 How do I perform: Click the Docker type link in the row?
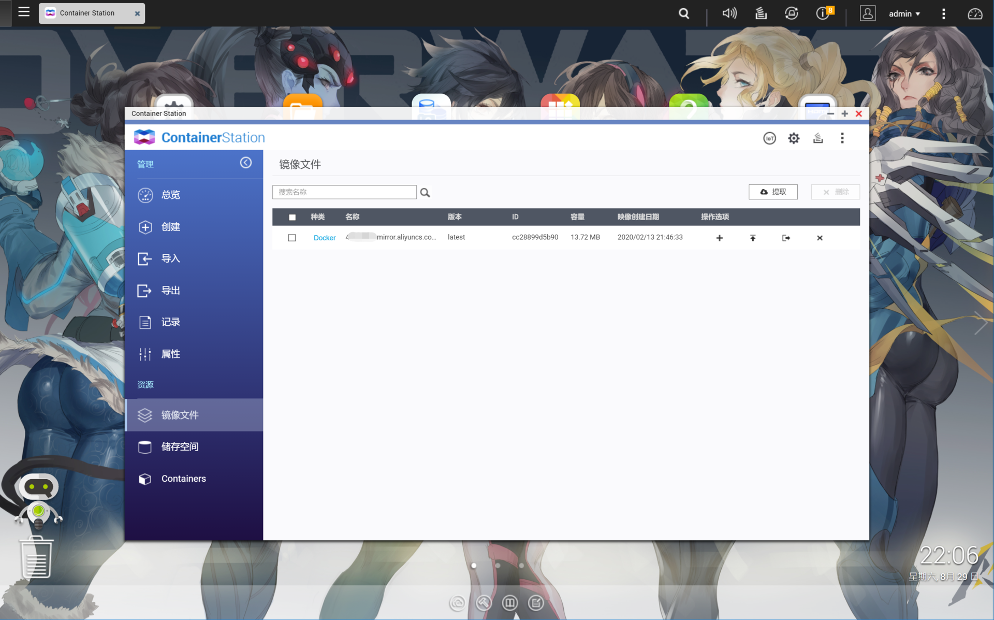pyautogui.click(x=325, y=238)
